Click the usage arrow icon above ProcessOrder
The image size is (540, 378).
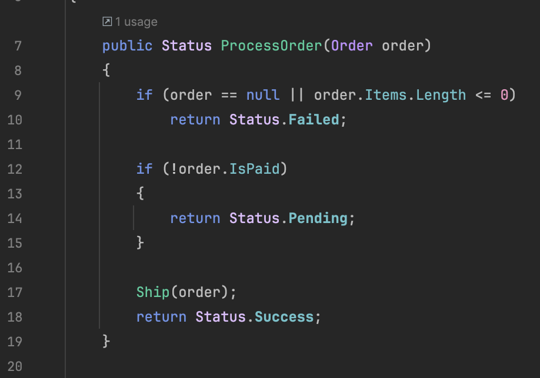pos(107,22)
